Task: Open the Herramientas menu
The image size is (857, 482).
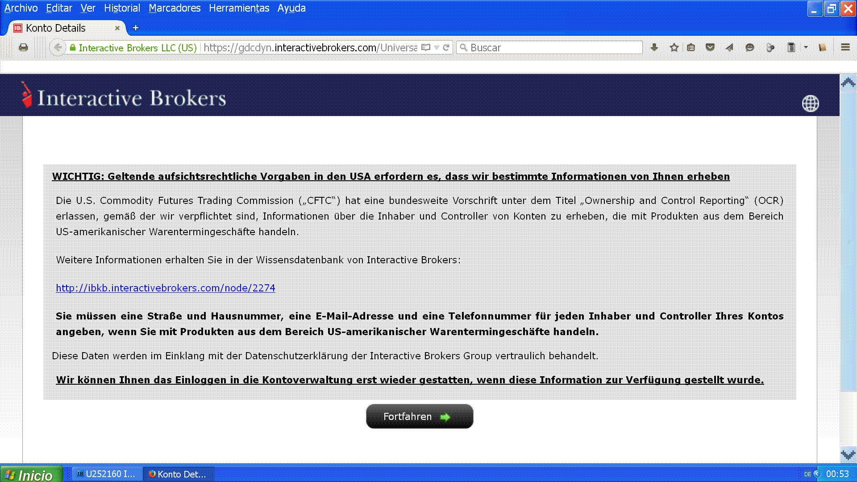Action: [x=239, y=8]
